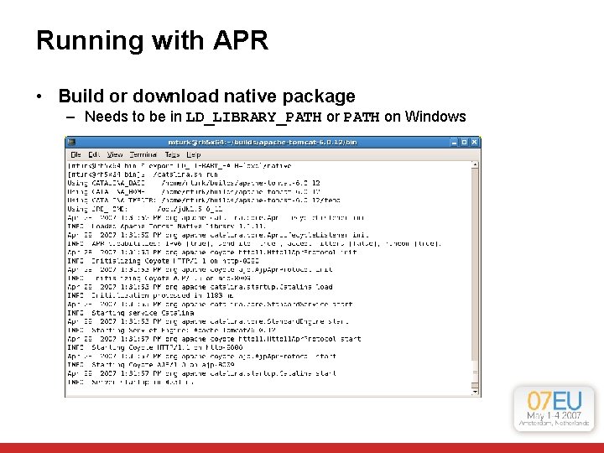This screenshot has height=453, width=604.
Task: Click 'Build or download native package' text
Action: point(207,96)
